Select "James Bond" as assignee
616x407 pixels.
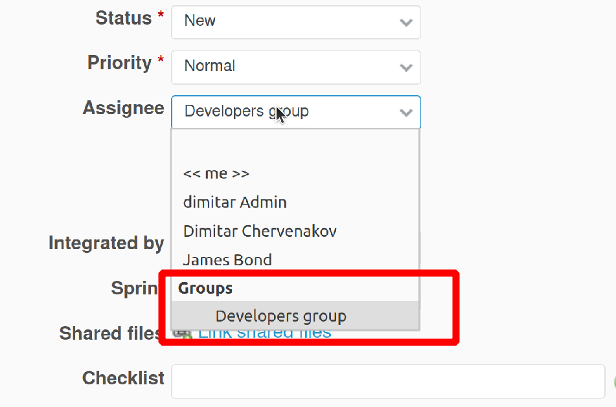[227, 259]
